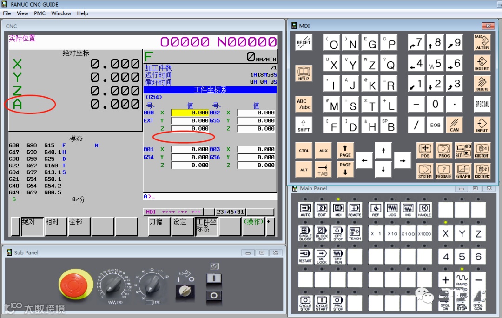Click the (操作) softkey
The width and height of the screenshot is (502, 318).
[254, 226]
